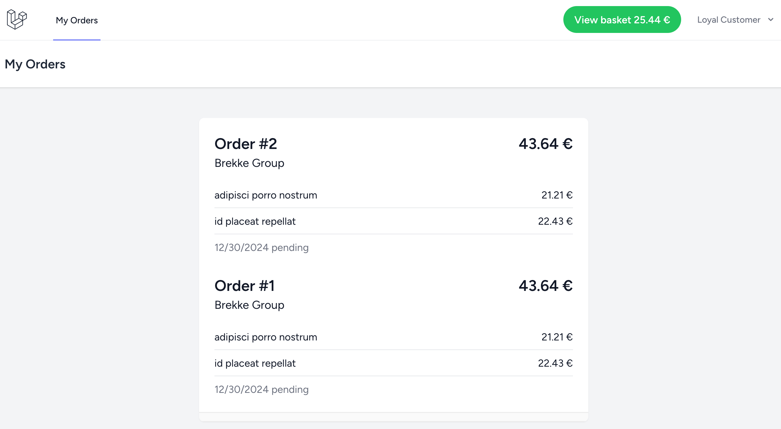Open the Loyal Customer user menu
The image size is (781, 429).
[x=729, y=20]
